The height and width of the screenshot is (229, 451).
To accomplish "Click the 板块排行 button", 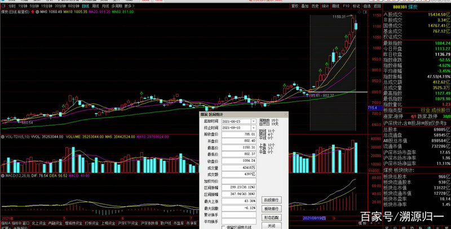I will pyautogui.click(x=271, y=208).
